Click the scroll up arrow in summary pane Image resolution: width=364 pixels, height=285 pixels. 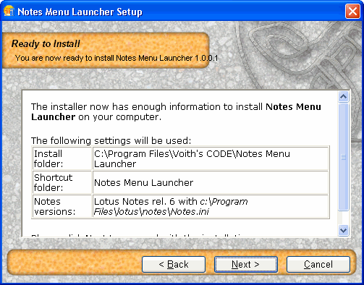[343, 97]
